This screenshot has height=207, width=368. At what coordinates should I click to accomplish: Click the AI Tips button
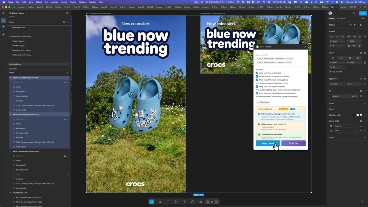pos(294,143)
